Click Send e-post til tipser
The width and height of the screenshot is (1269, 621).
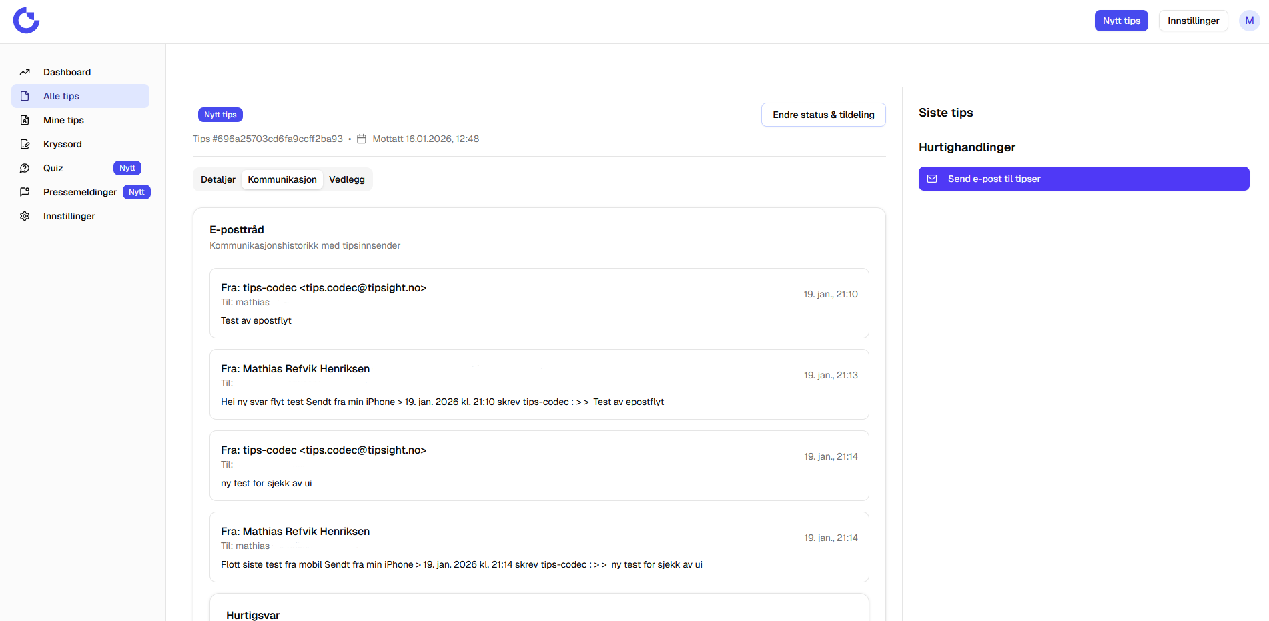(x=1084, y=179)
